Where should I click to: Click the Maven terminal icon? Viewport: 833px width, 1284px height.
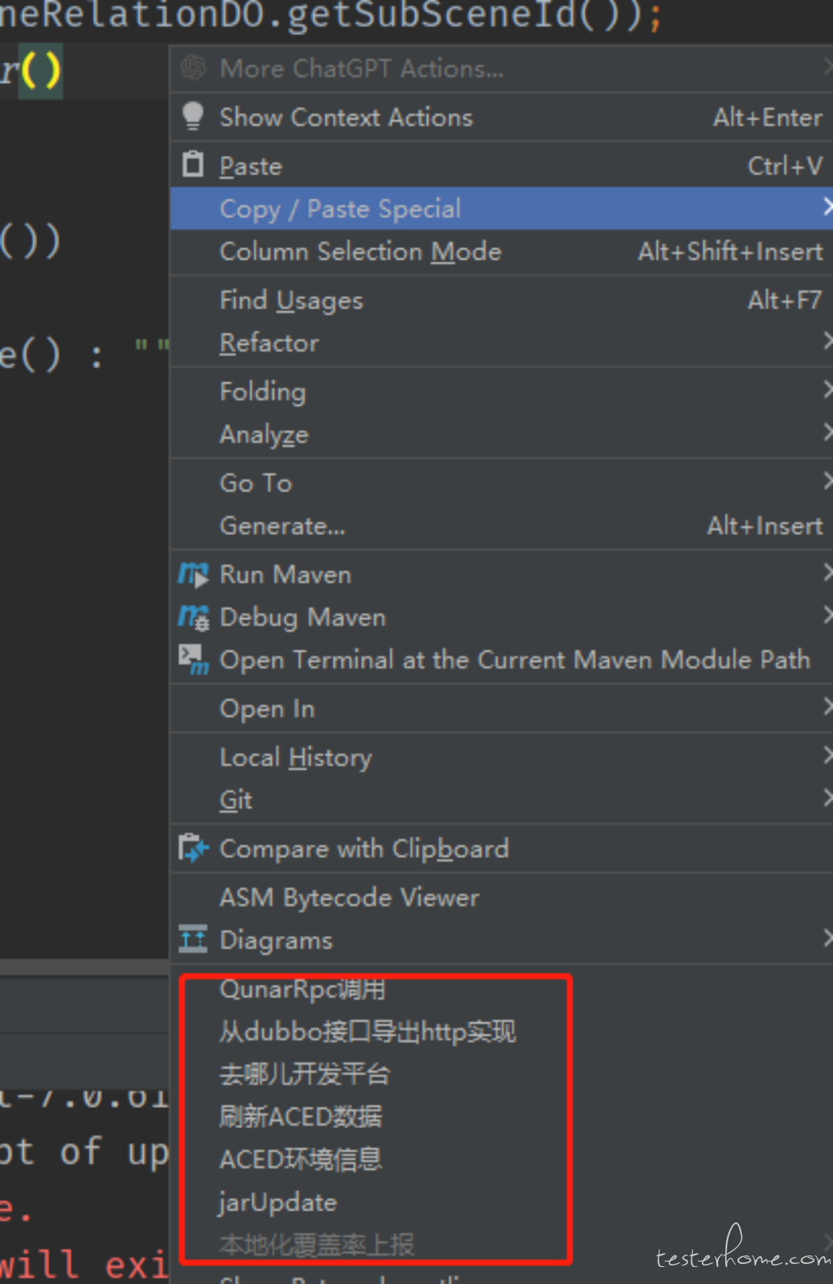coord(194,660)
